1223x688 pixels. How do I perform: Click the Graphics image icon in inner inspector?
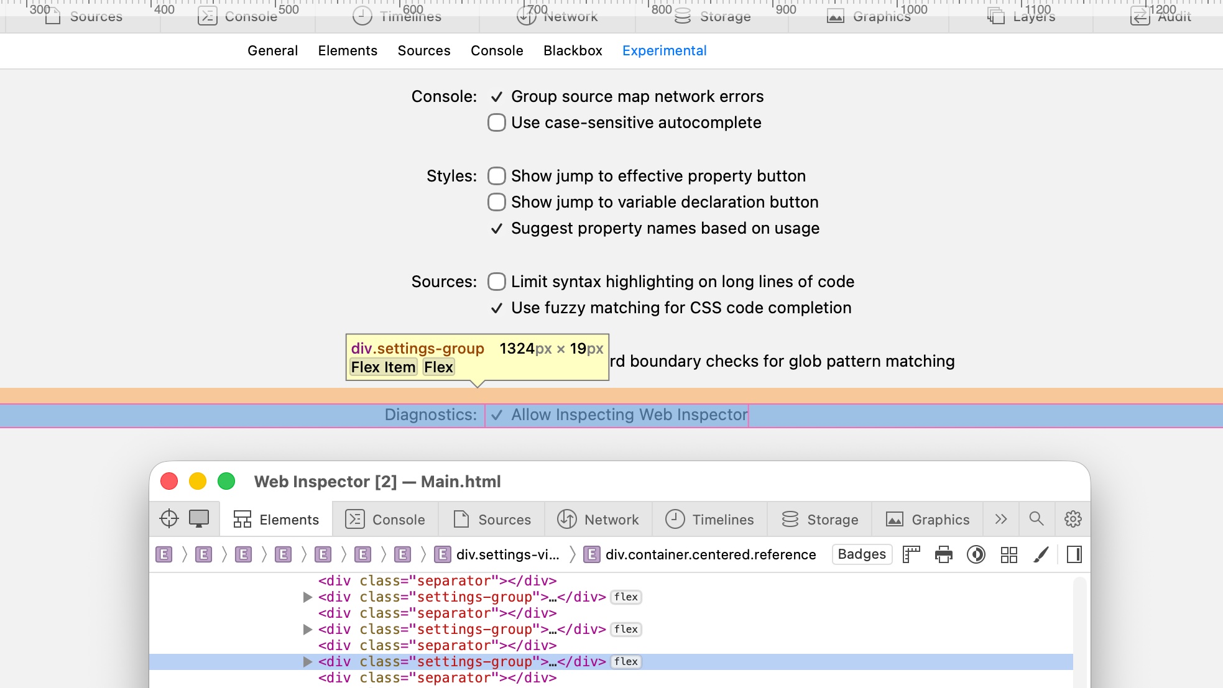(x=895, y=519)
